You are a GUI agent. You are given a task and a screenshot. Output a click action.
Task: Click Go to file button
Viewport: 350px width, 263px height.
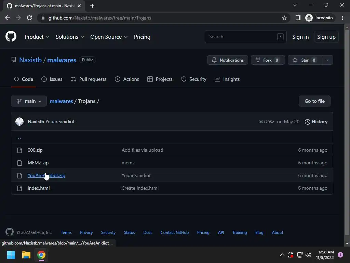coord(314,101)
